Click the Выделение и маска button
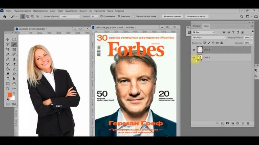Viewport: 259px width, 145px height. (197, 17)
